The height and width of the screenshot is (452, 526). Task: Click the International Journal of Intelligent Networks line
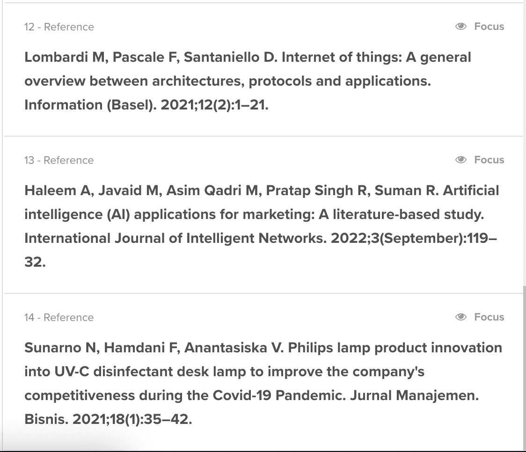coord(261,239)
